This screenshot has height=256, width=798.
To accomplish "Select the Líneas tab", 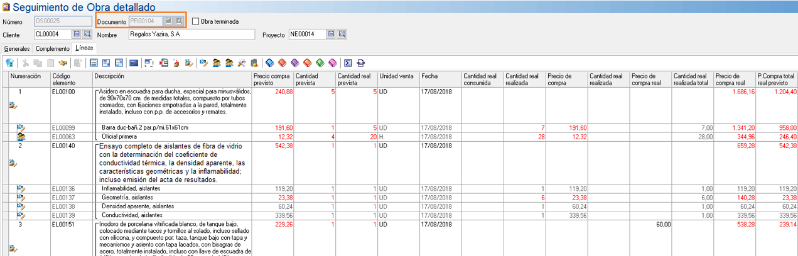I will click(x=84, y=48).
